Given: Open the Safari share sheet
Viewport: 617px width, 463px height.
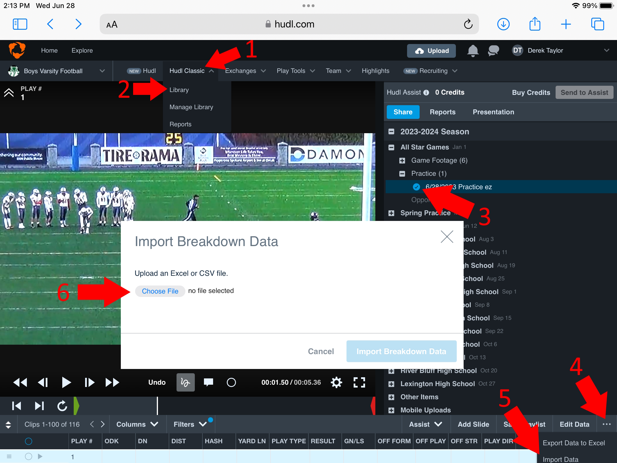Looking at the screenshot, I should (x=535, y=24).
